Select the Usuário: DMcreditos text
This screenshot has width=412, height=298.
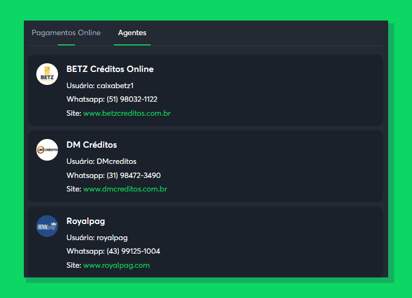tap(101, 162)
